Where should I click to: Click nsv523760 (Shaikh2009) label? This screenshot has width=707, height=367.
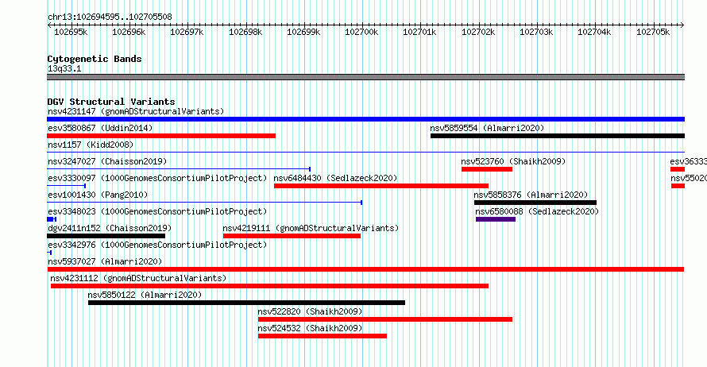tap(513, 161)
